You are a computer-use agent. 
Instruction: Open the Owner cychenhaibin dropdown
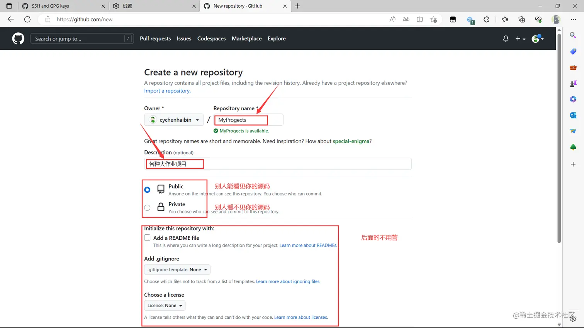click(x=174, y=120)
